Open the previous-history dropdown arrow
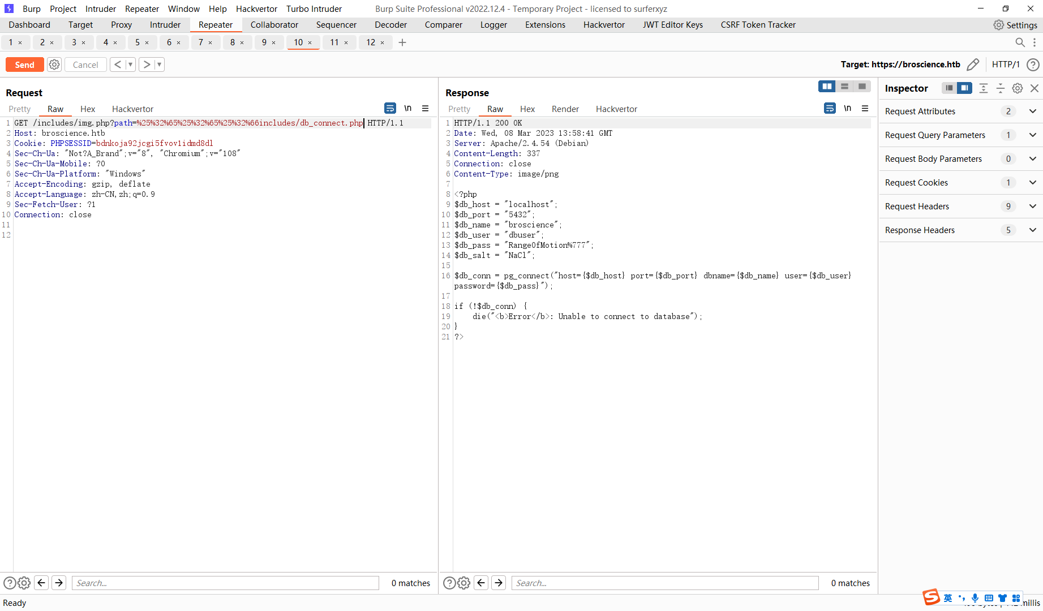 coord(130,64)
